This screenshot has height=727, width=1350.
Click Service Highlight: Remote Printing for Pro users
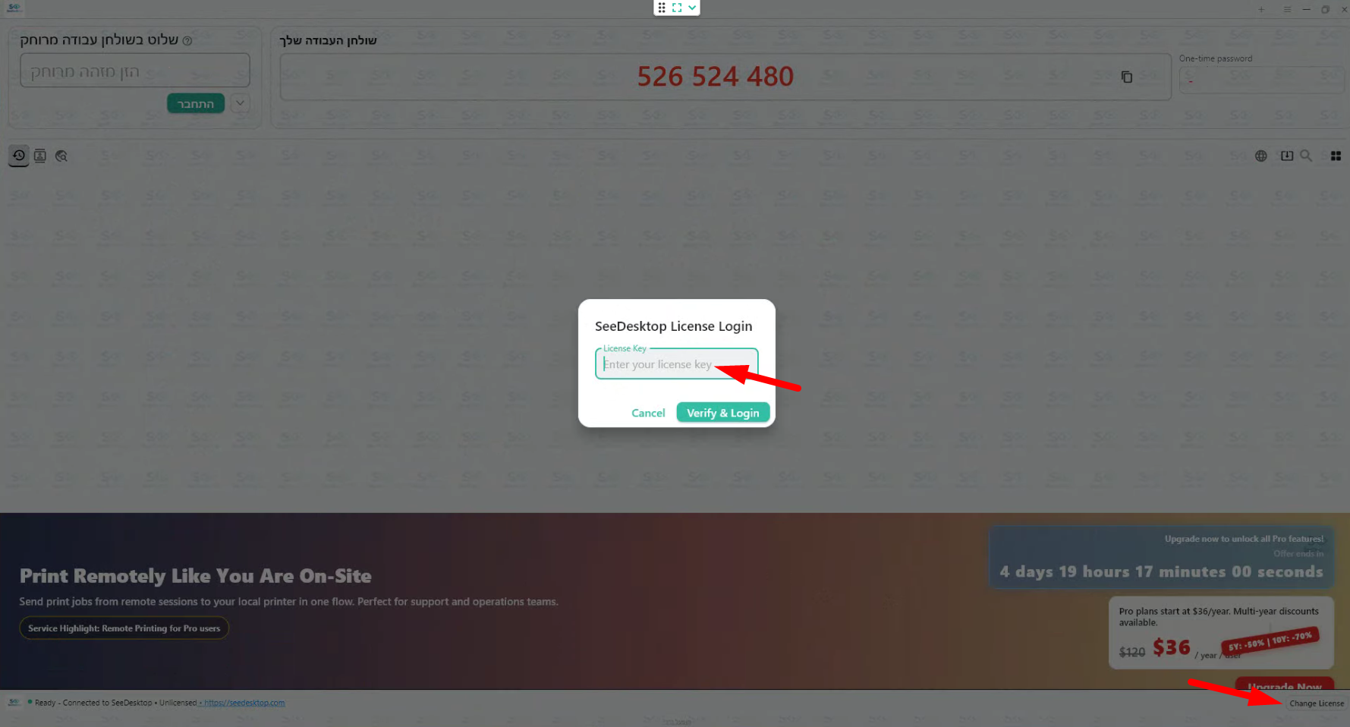pos(124,628)
